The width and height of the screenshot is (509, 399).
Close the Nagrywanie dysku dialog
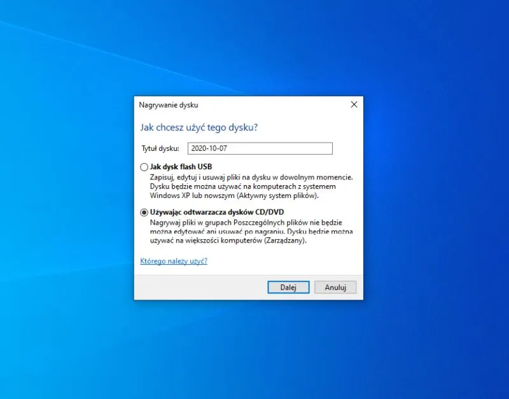click(354, 104)
